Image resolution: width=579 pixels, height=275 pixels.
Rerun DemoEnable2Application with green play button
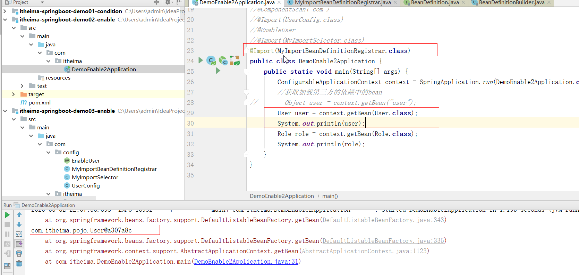(7, 215)
